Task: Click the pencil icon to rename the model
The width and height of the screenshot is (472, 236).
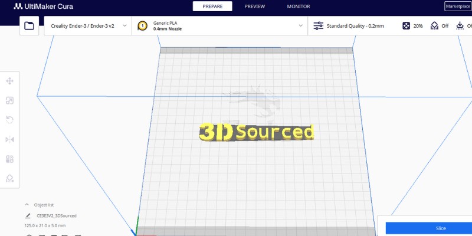Action: 28,216
